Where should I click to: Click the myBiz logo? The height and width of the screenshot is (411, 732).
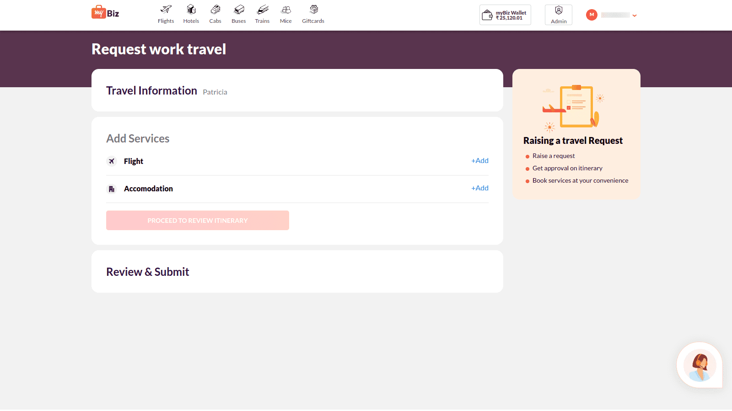(x=105, y=12)
